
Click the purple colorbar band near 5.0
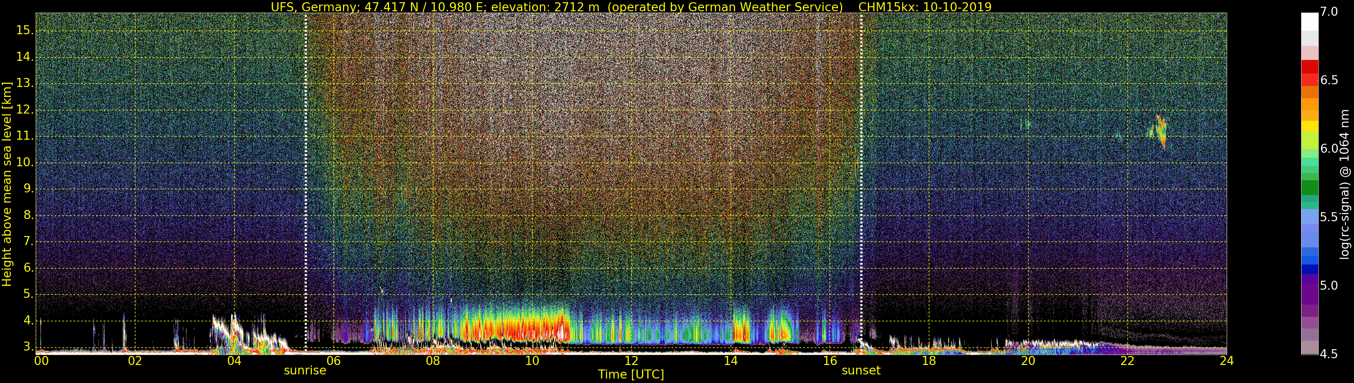pos(1310,288)
